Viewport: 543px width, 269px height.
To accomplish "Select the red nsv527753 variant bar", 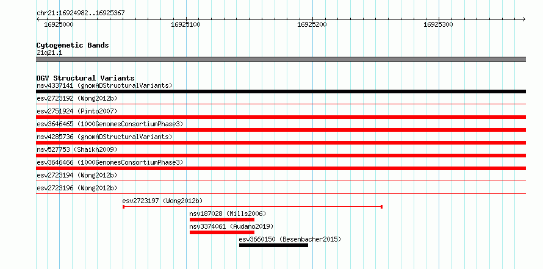I will coord(281,156).
